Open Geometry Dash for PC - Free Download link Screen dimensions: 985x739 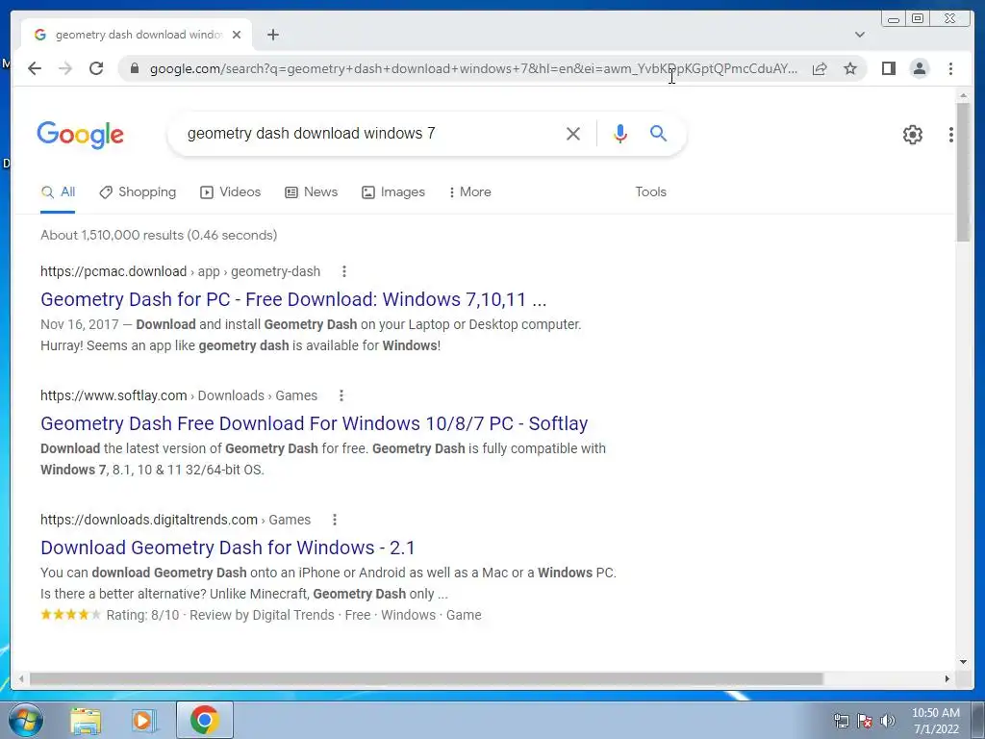[x=293, y=299]
